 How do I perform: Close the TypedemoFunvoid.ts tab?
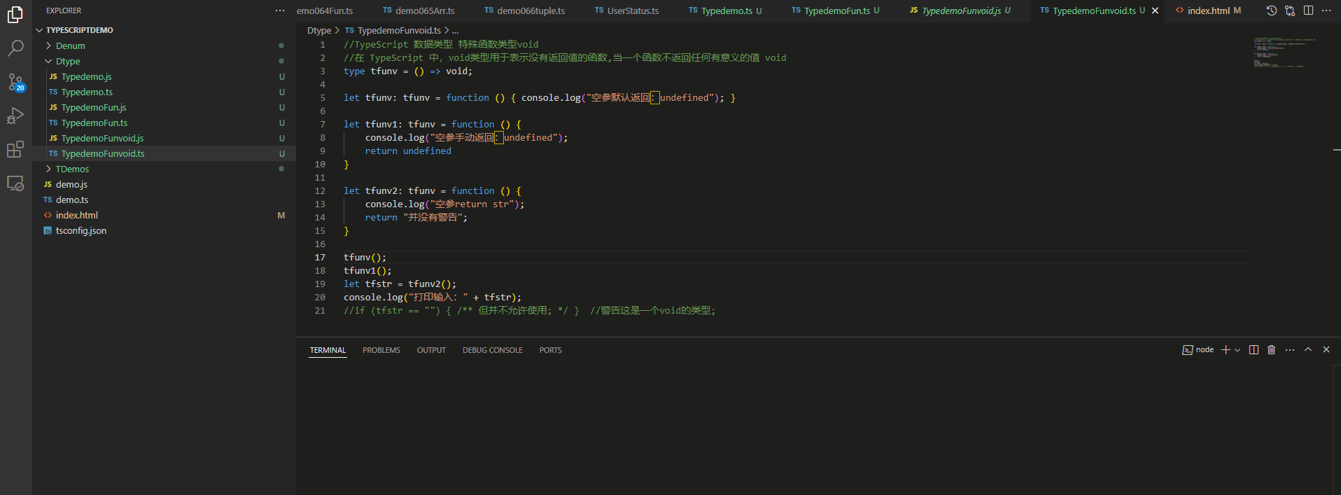[1155, 11]
